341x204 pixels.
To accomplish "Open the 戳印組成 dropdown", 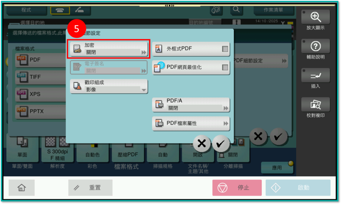I will point(109,86).
